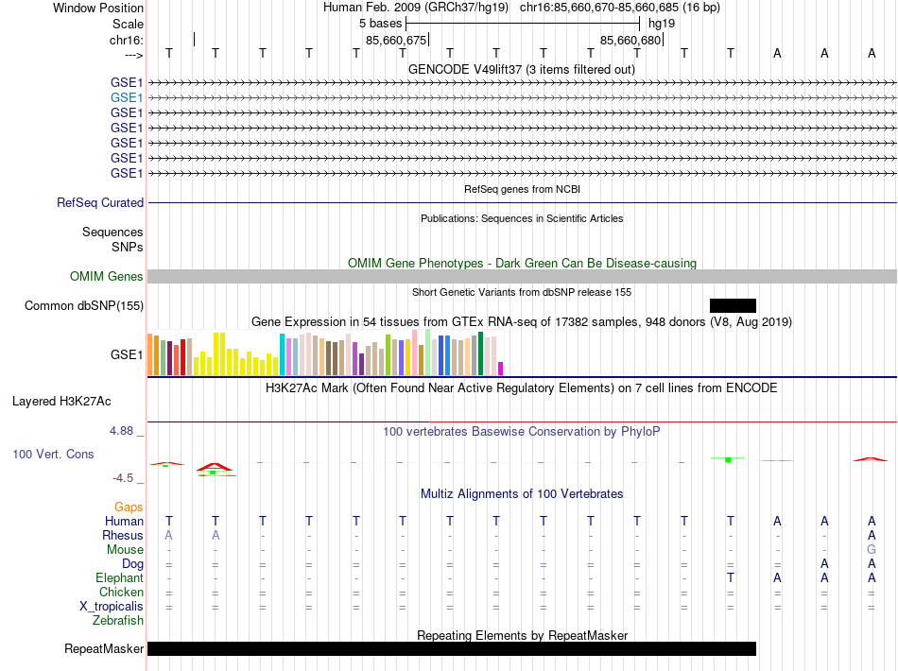Click the GENCODE V49lift37 track title
This screenshot has width=898, height=671.
pos(522,70)
